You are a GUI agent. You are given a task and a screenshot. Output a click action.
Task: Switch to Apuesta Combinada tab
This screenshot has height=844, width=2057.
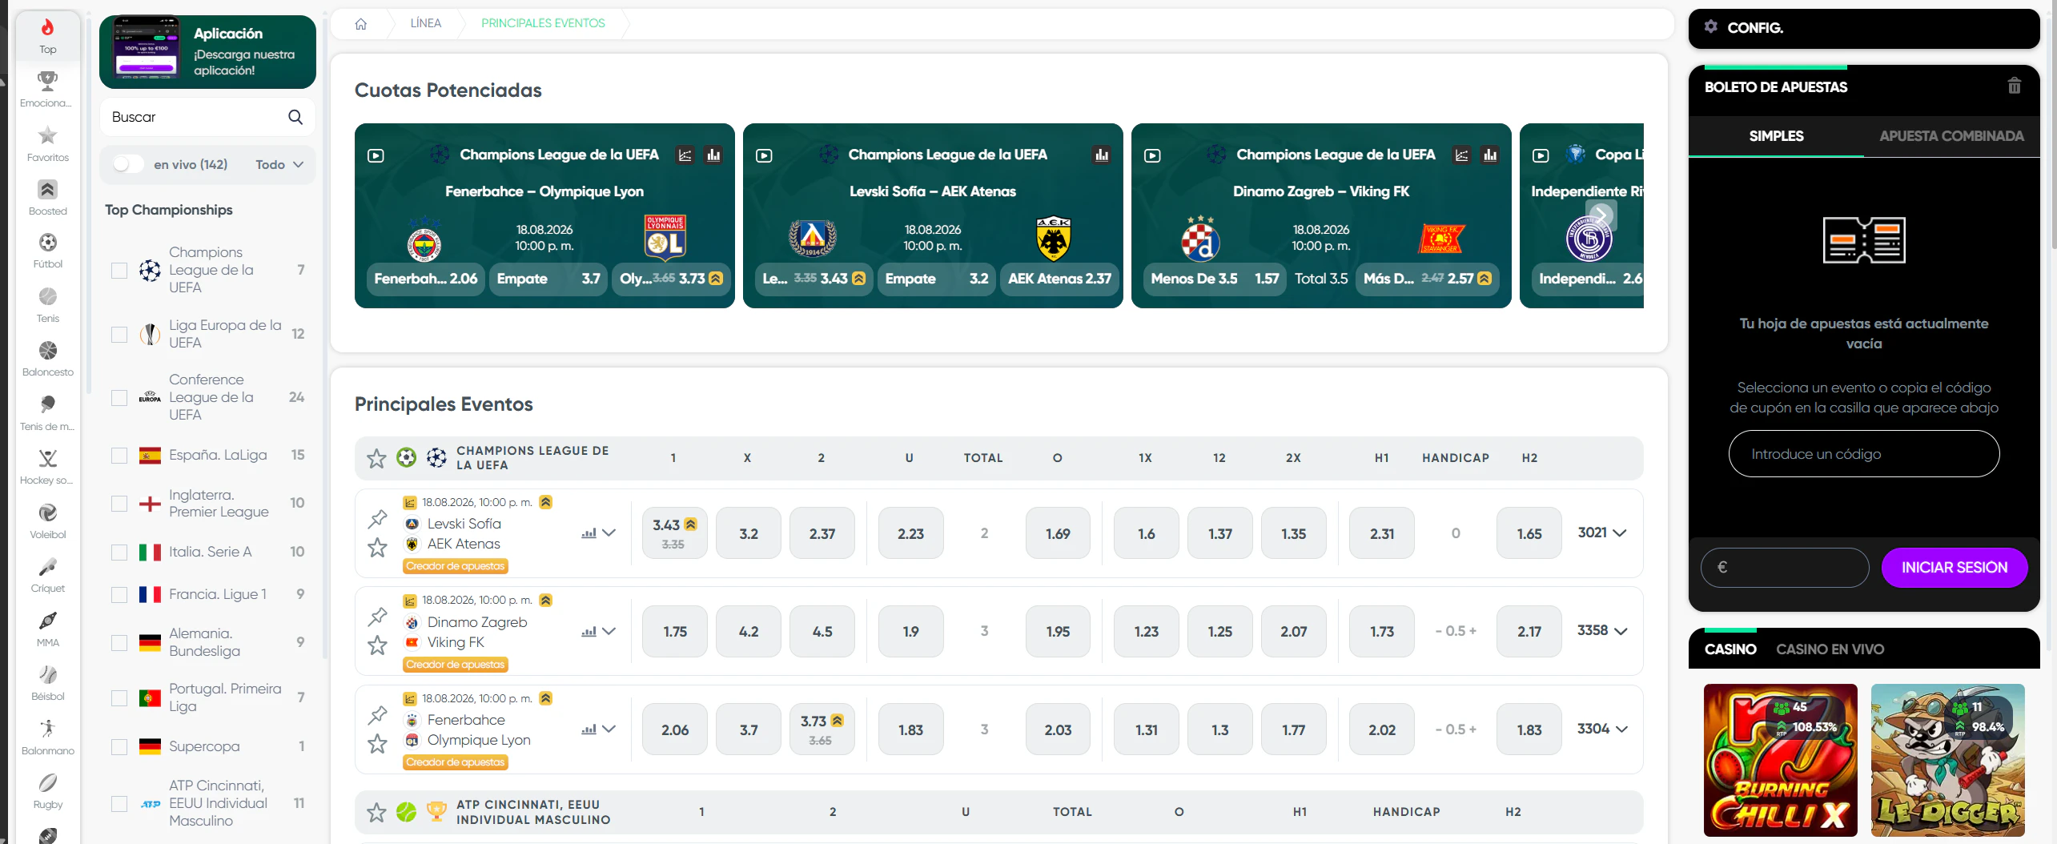tap(1951, 136)
